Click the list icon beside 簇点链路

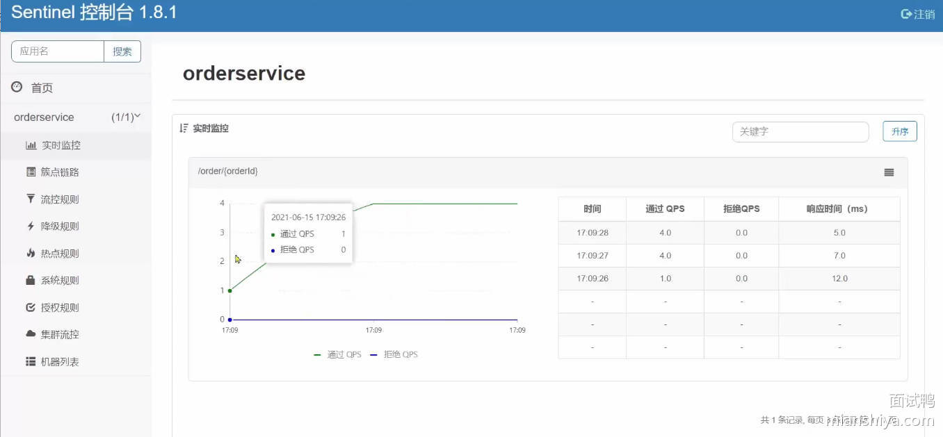point(31,172)
